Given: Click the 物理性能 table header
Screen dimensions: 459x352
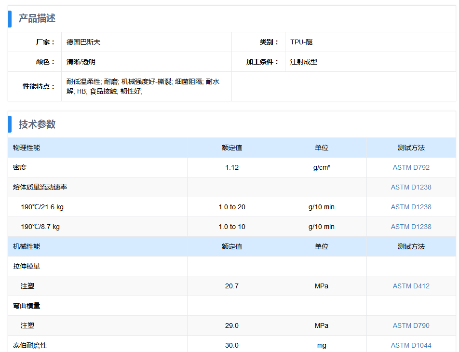Looking at the screenshot, I should click(x=27, y=148).
